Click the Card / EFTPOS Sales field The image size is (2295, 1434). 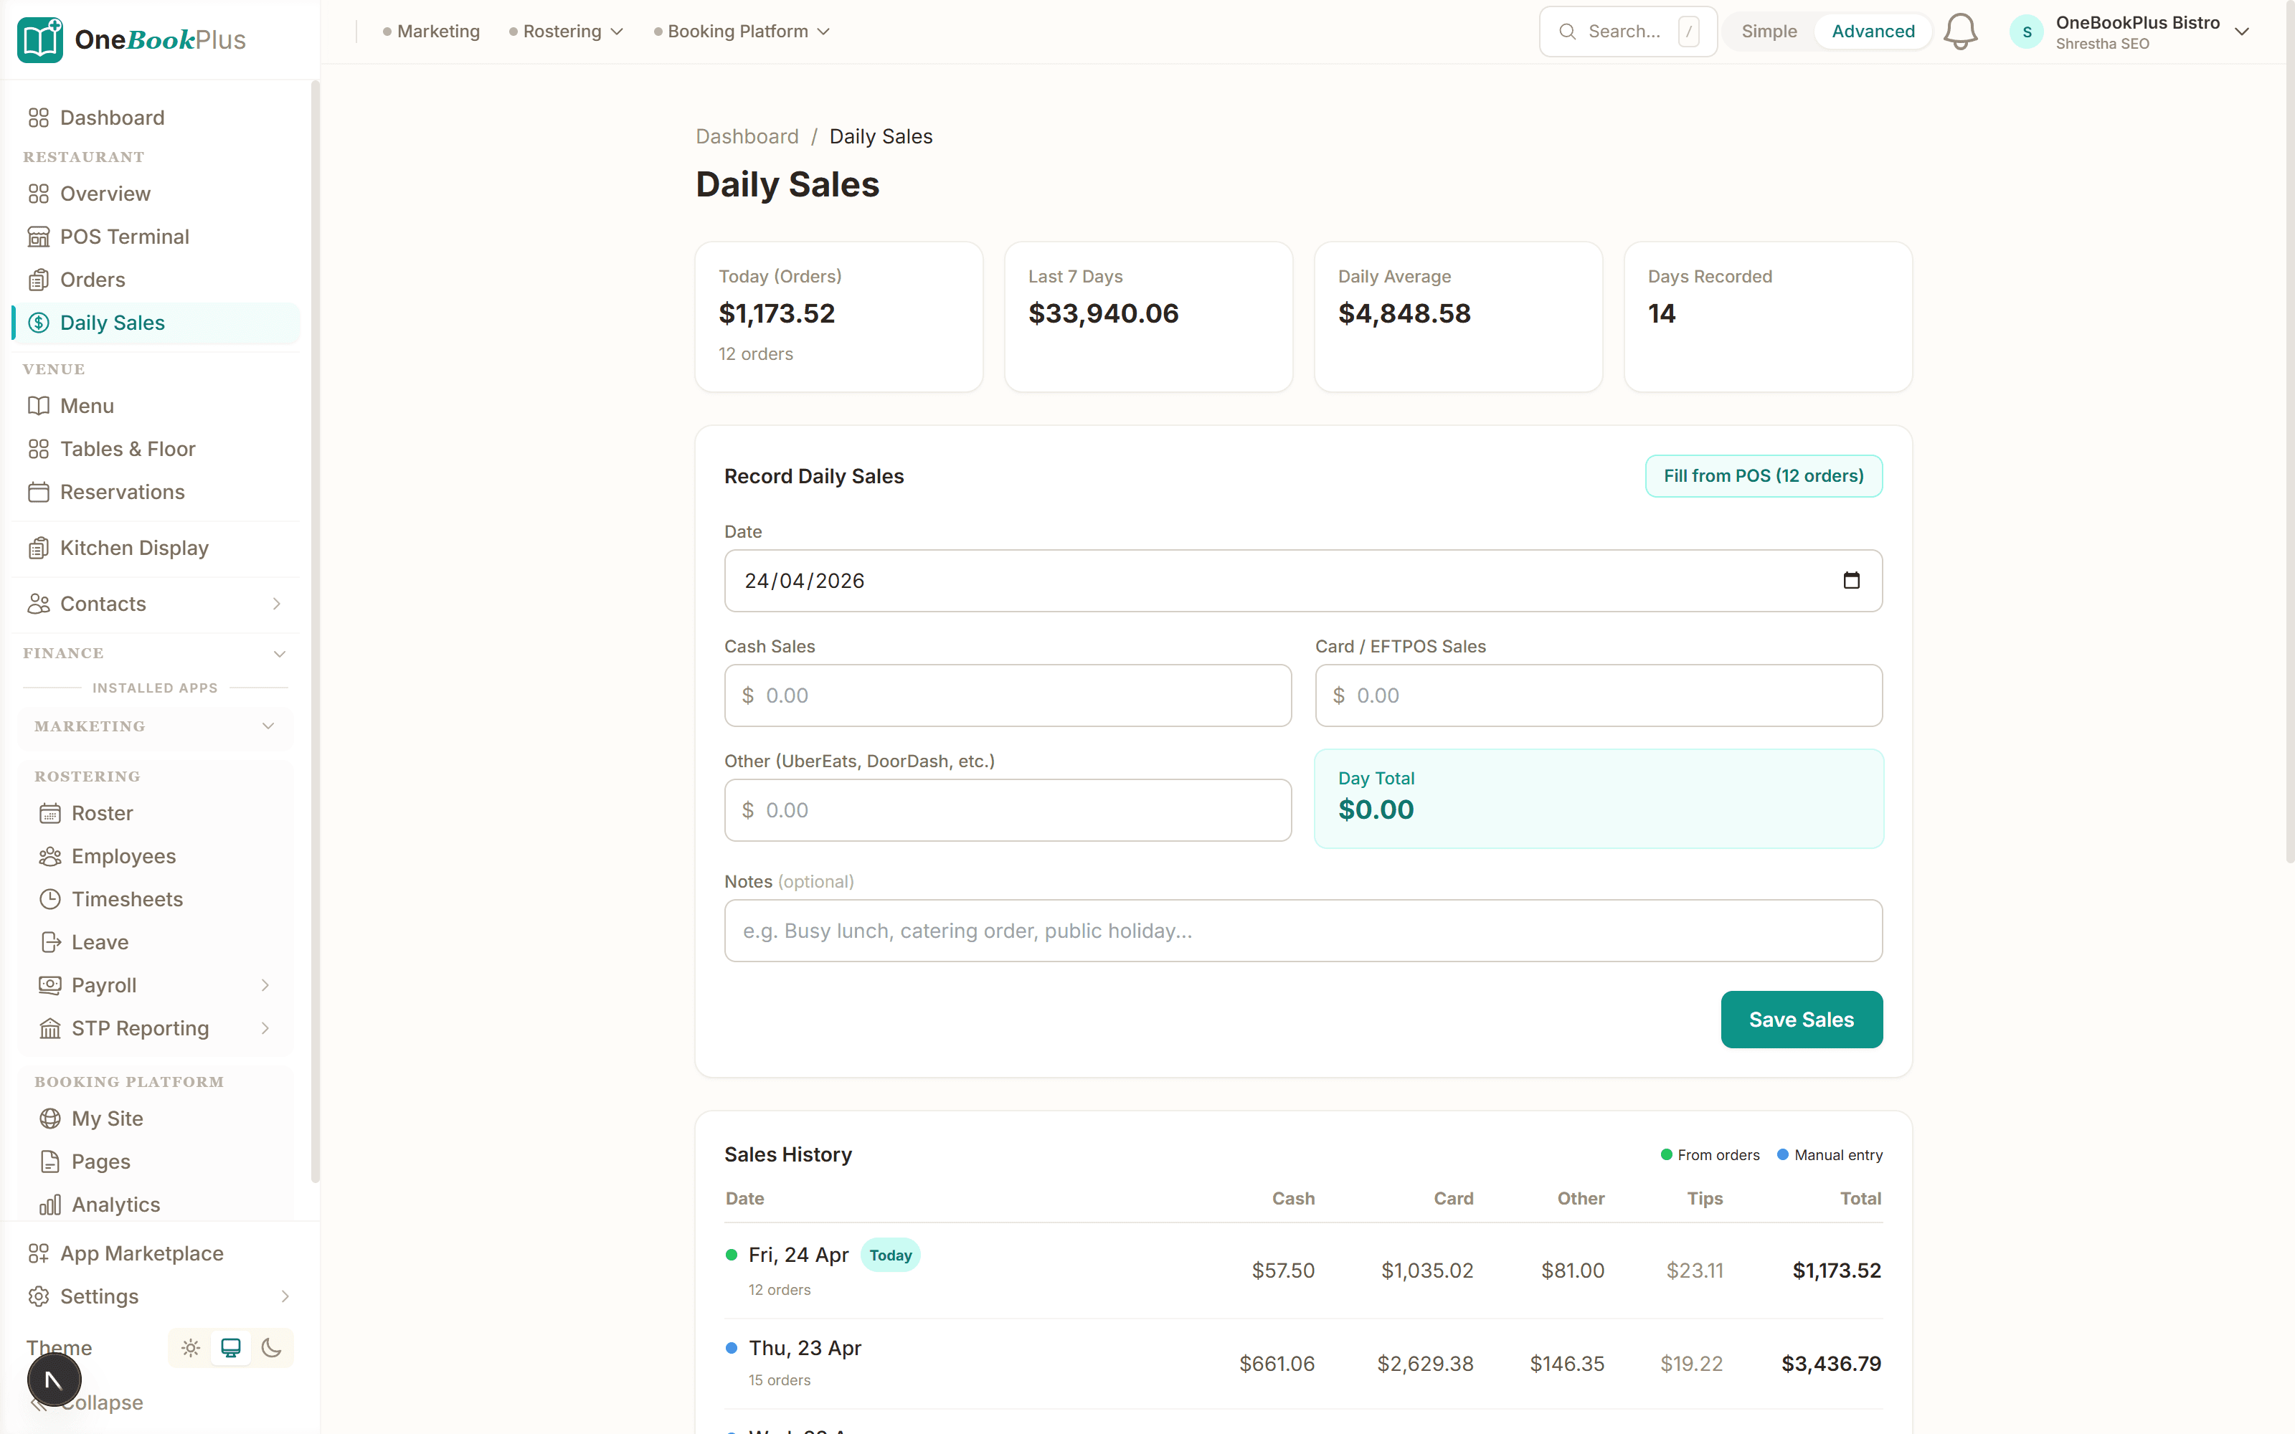pos(1598,695)
